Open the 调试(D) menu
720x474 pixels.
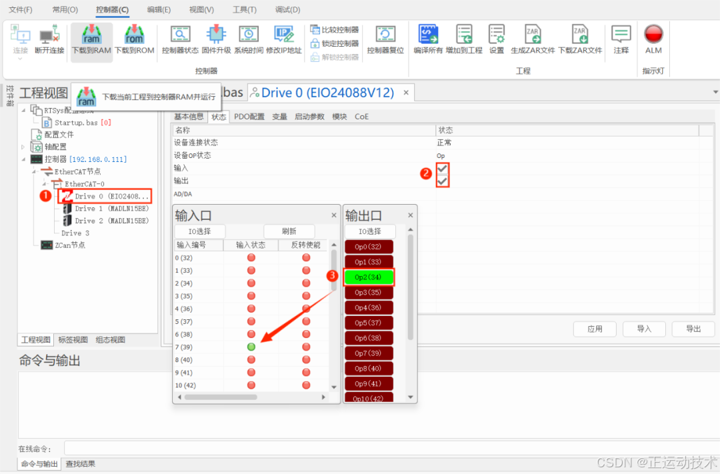click(x=287, y=9)
